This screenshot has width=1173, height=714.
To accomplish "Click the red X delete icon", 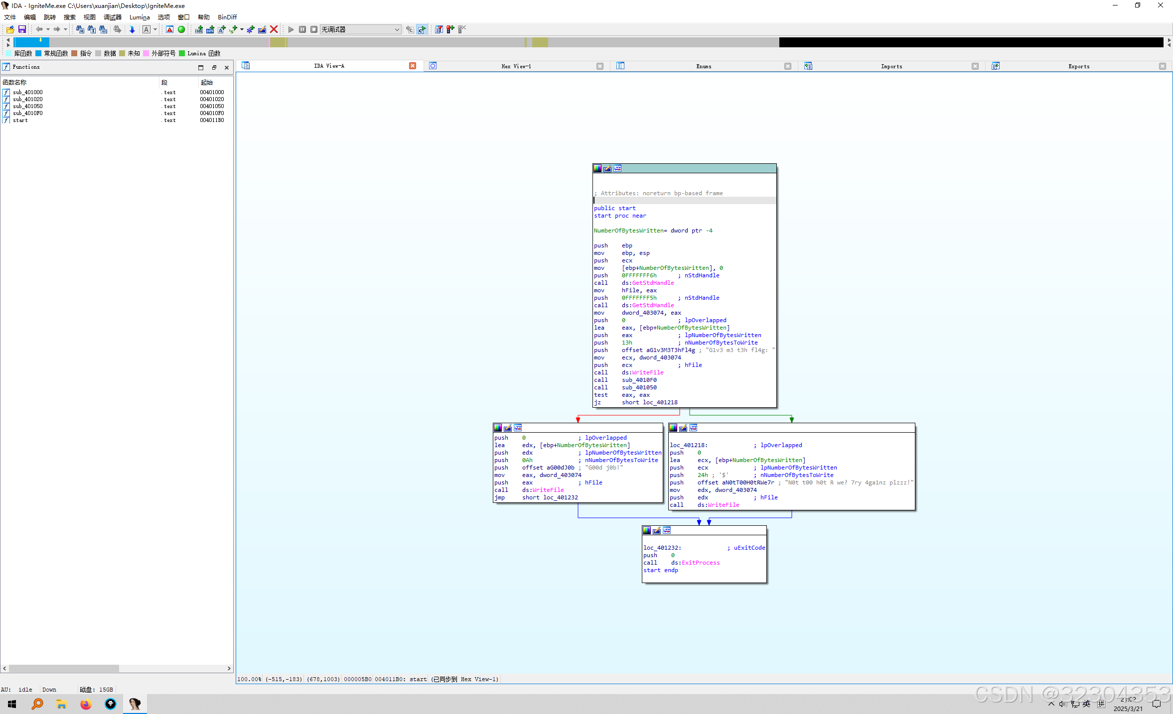I will click(274, 29).
